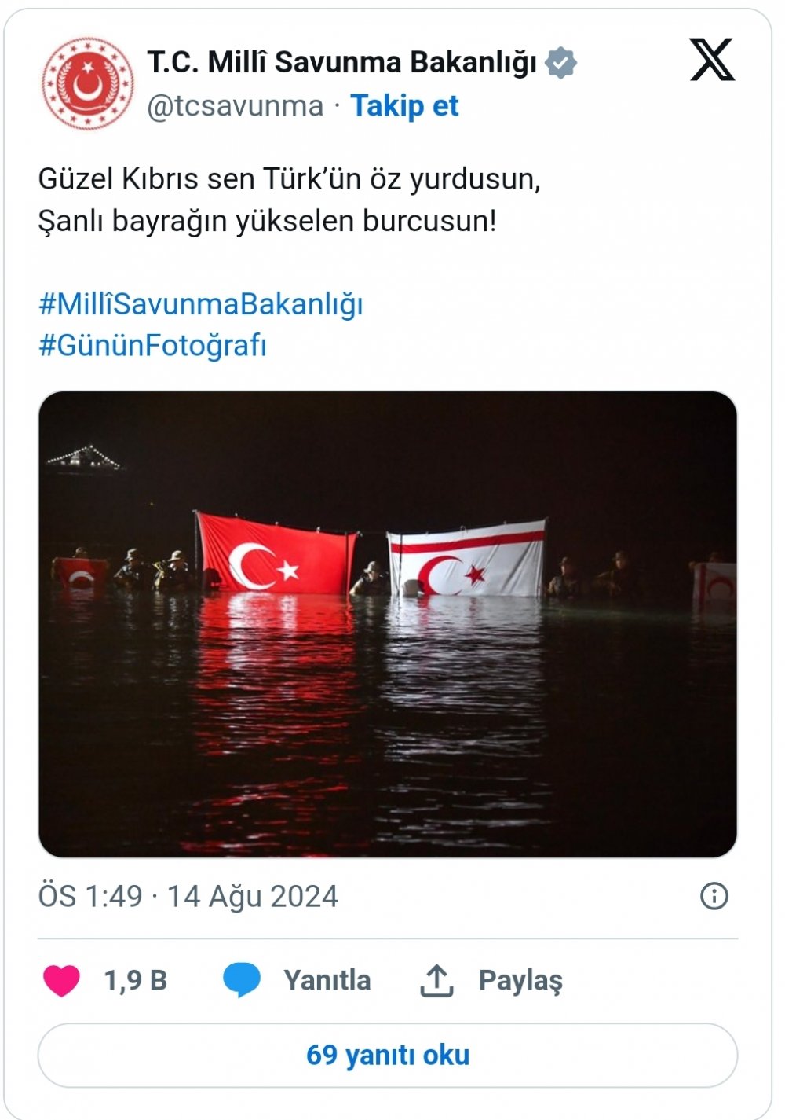Click the blue verified badge
Viewport: 785px width, 1120px height.
click(560, 63)
